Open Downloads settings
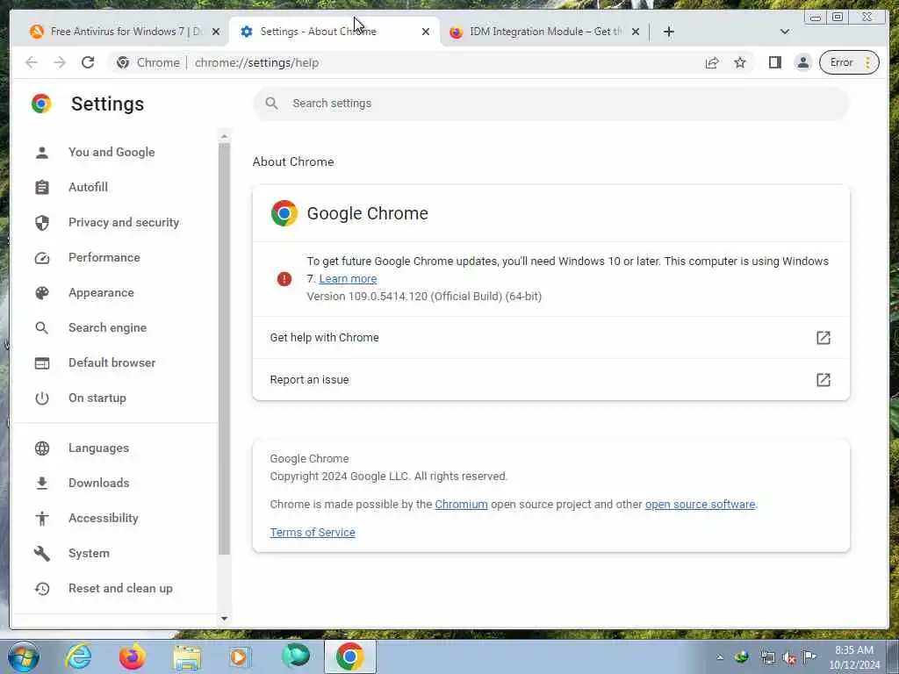Image resolution: width=899 pixels, height=674 pixels. coord(98,483)
